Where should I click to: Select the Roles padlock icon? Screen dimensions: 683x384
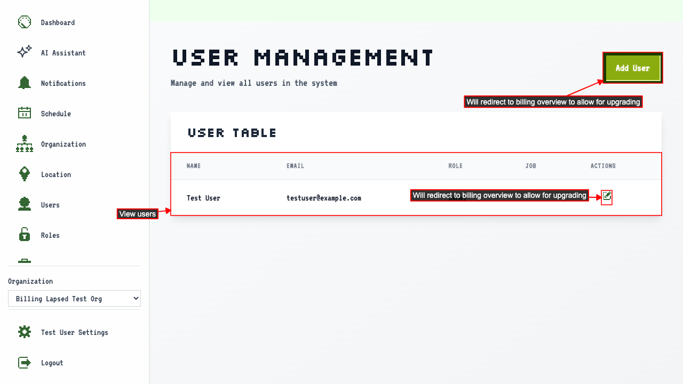click(x=25, y=235)
